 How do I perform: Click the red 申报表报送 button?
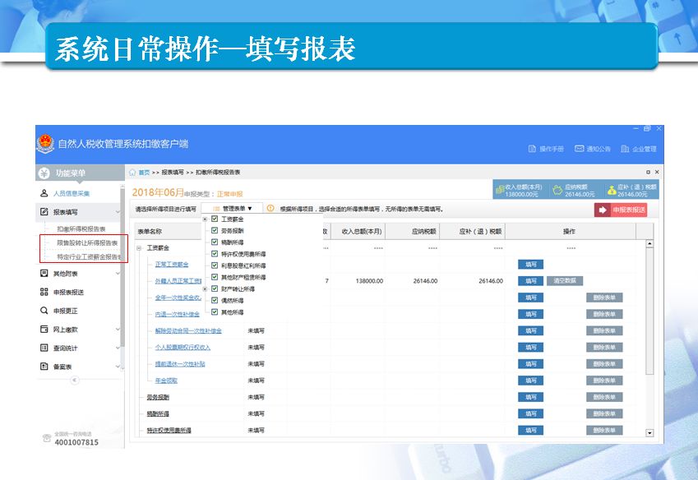(621, 210)
